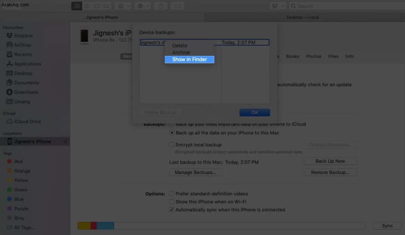The width and height of the screenshot is (405, 235).
Task: Click Back Up Now button
Action: pyautogui.click(x=330, y=161)
